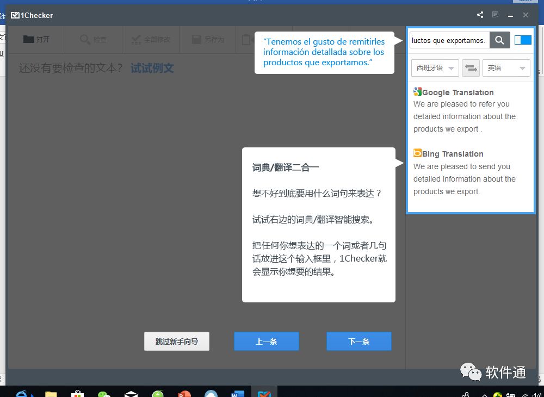Click the 另存为 save toolbar button
The image size is (544, 397).
pyautogui.click(x=208, y=40)
